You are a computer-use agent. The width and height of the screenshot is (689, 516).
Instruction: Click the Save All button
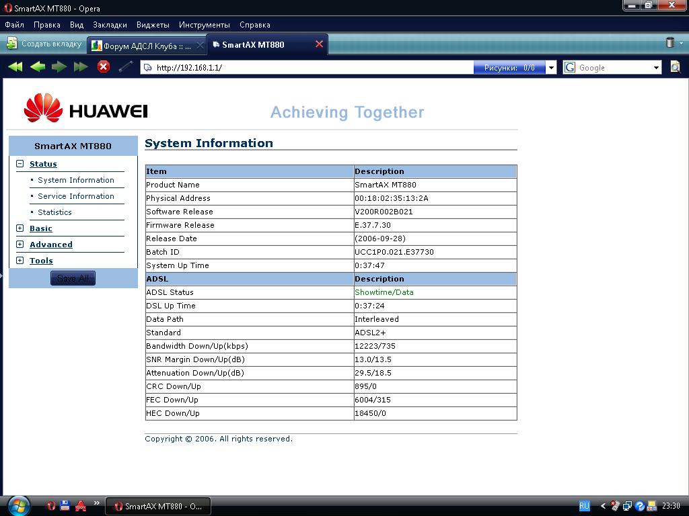coord(73,278)
